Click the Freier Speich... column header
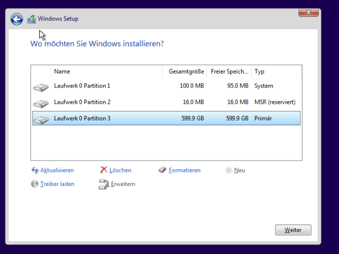 229,72
